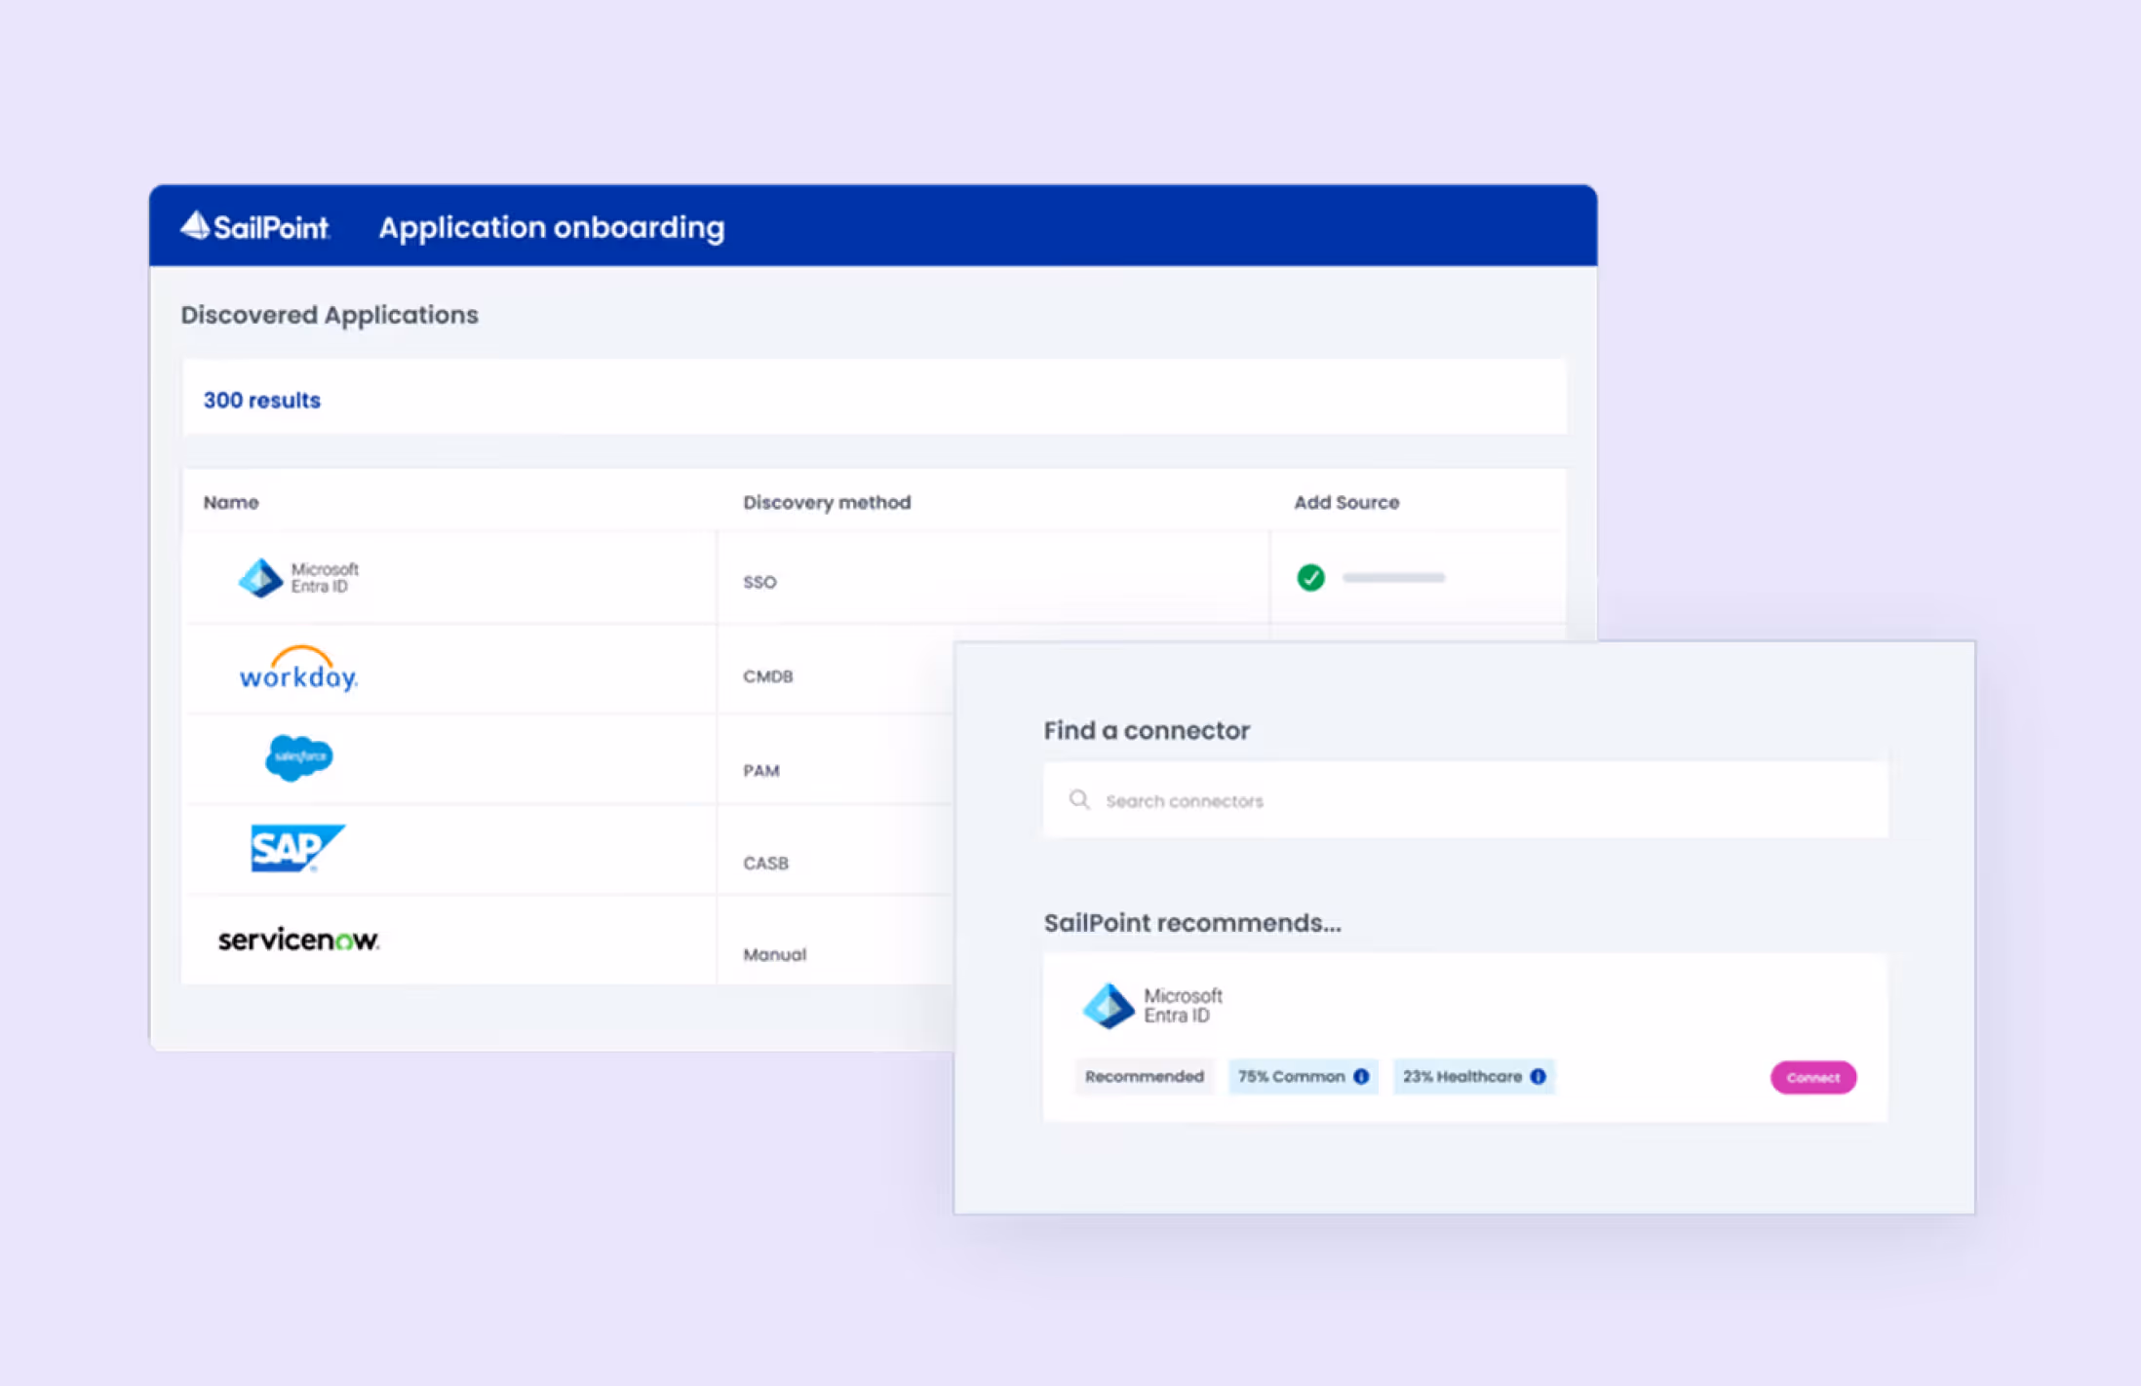This screenshot has width=2141, height=1386.
Task: Click the Discovered Applications heading
Action: click(330, 314)
